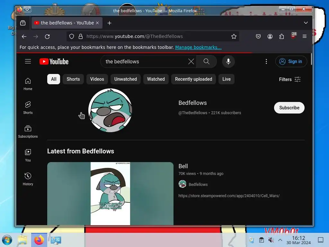This screenshot has width=329, height=247.
Task: Save page to Pocket
Action: tap(258, 37)
